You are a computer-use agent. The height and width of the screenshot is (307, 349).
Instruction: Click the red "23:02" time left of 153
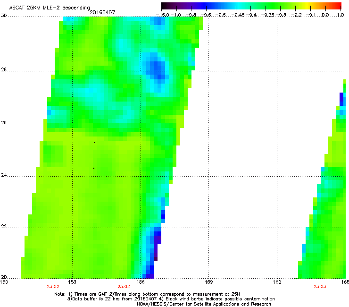(53, 287)
